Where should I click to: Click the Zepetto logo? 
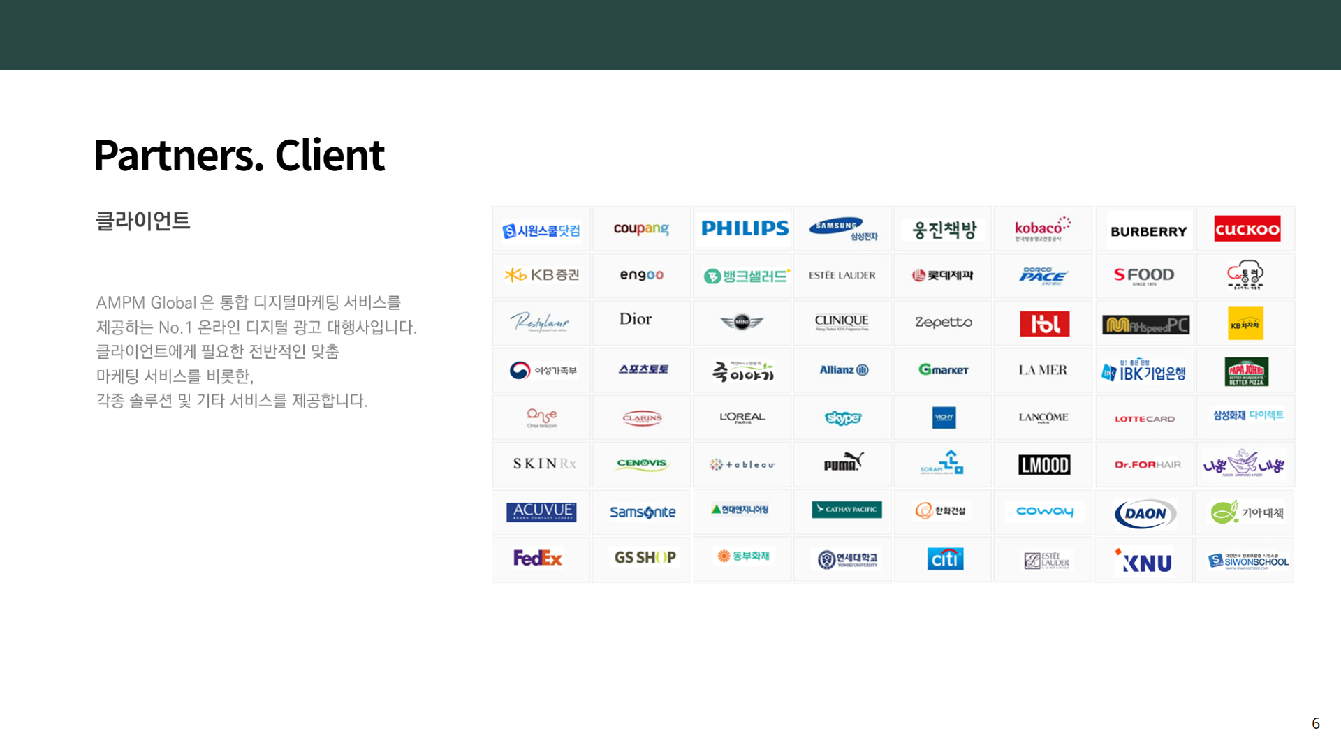click(943, 322)
